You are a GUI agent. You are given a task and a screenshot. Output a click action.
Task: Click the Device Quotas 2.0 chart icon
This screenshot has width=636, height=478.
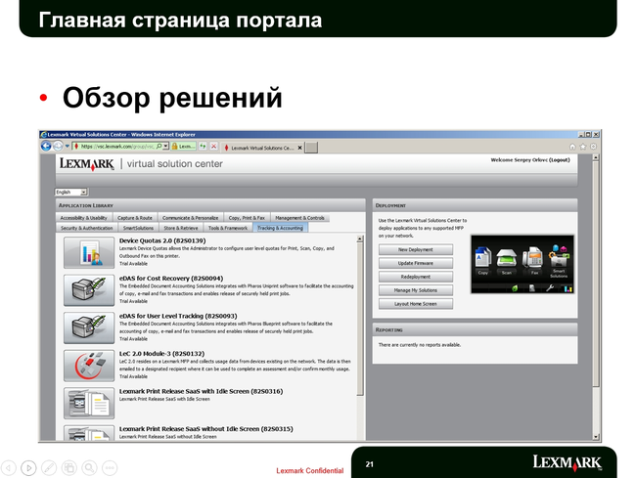coord(89,253)
